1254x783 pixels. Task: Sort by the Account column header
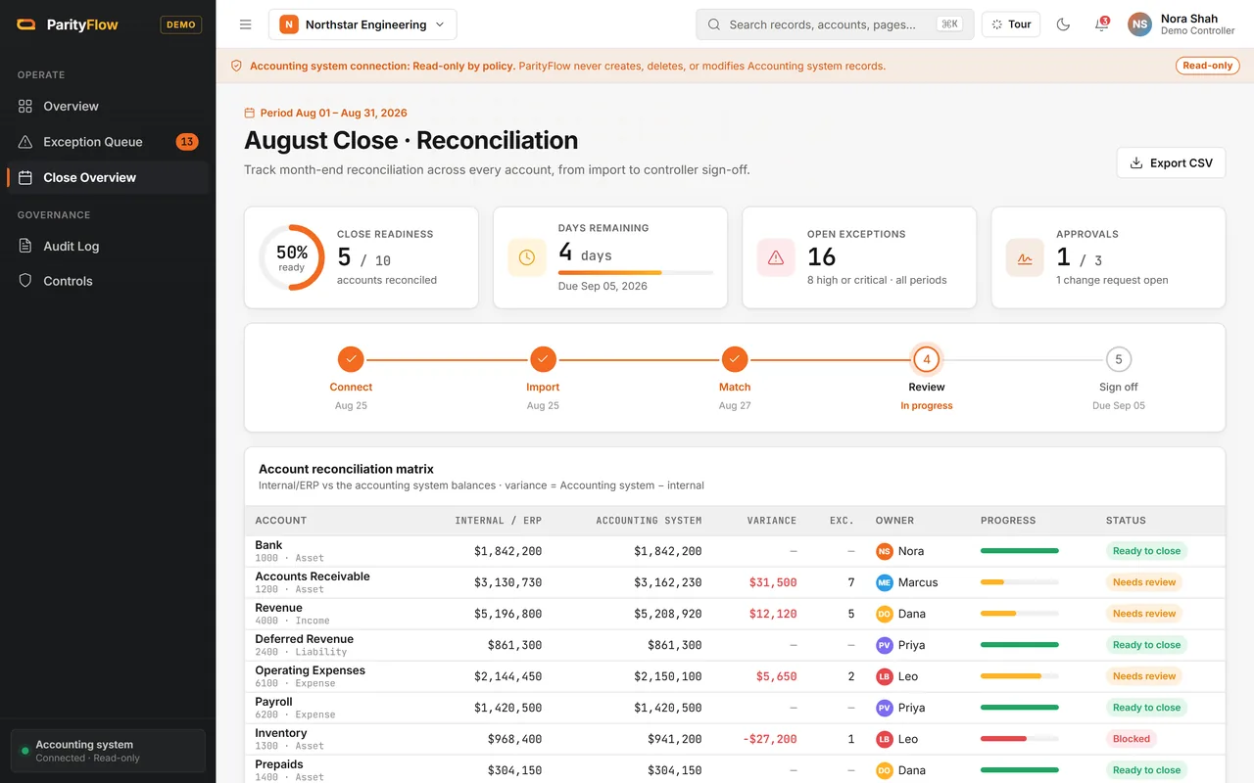pos(281,521)
